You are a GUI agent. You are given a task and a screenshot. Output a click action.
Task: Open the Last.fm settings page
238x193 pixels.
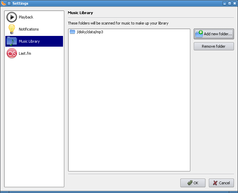34,53
